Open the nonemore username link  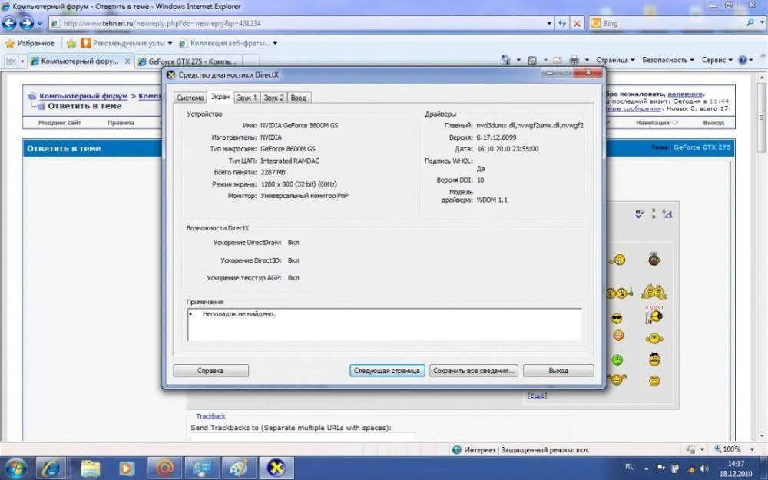coord(685,94)
